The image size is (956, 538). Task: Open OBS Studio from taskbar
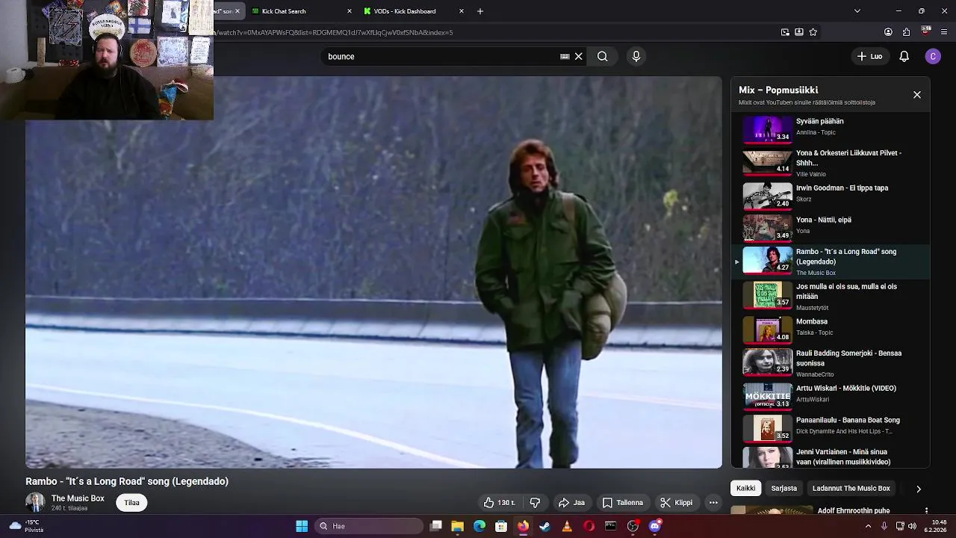pos(633,526)
